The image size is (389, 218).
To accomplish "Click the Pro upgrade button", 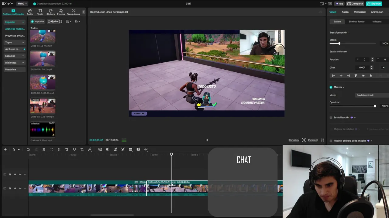I will [x=339, y=4].
